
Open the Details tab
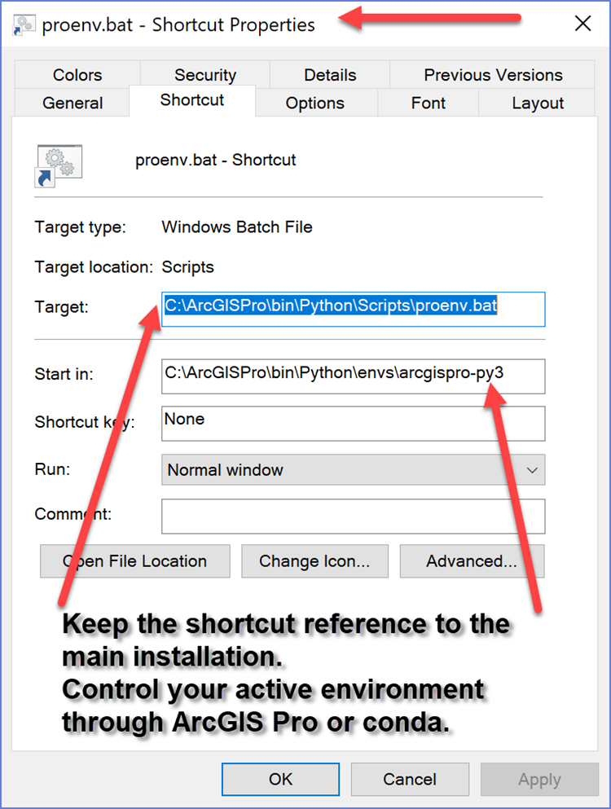330,75
